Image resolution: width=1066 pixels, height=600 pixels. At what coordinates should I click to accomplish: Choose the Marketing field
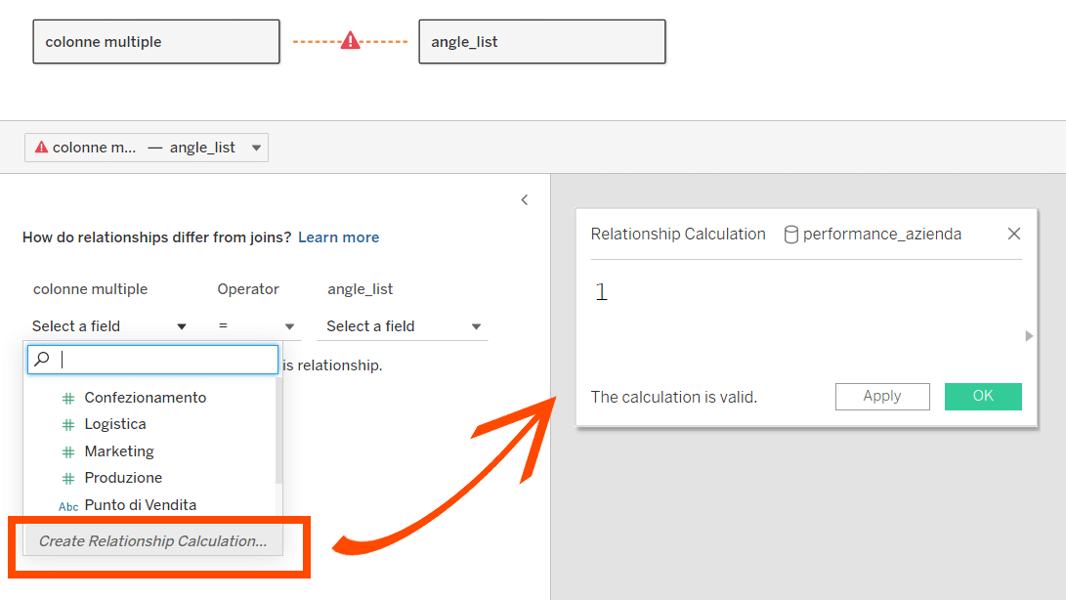click(x=119, y=451)
